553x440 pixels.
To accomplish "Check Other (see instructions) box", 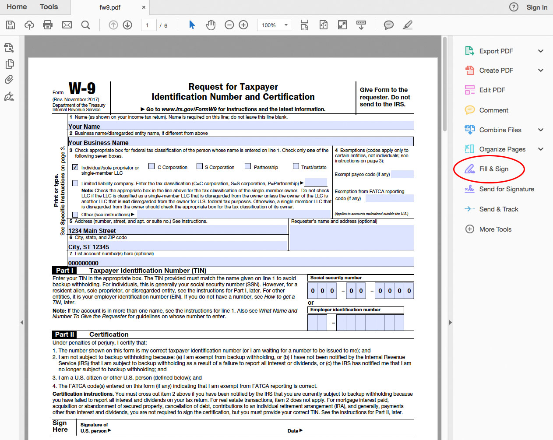I will [75, 215].
